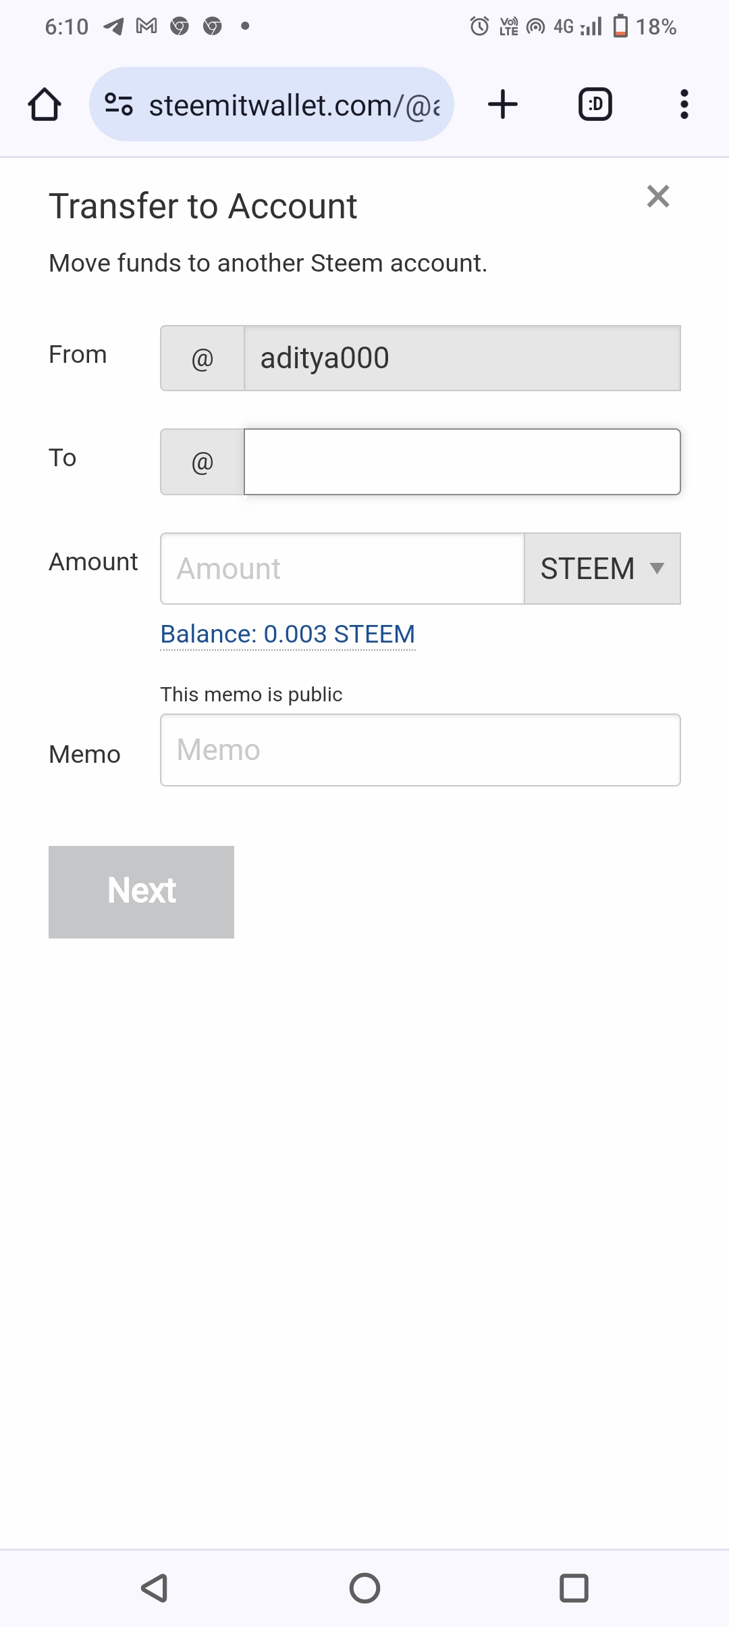729x1627 pixels.
Task: Open the STEEM currency dropdown
Action: (x=587, y=569)
